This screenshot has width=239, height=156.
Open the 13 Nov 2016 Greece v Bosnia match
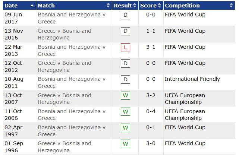pos(65,34)
